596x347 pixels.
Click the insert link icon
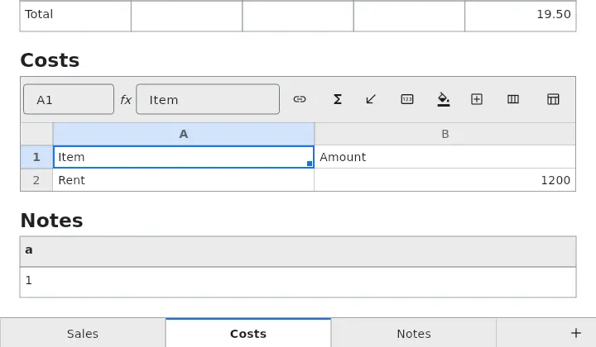point(300,99)
